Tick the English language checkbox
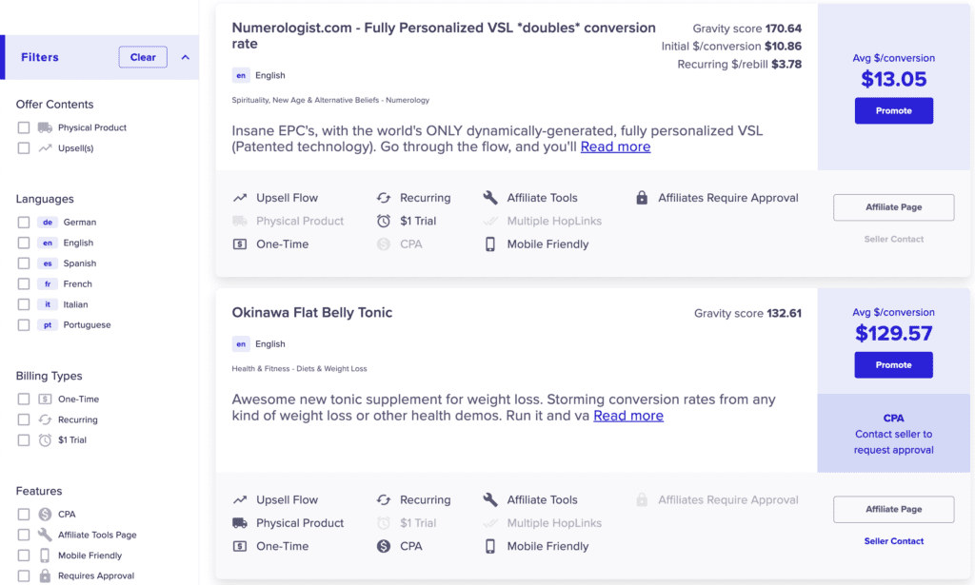Image resolution: width=975 pixels, height=585 pixels. pyautogui.click(x=24, y=243)
